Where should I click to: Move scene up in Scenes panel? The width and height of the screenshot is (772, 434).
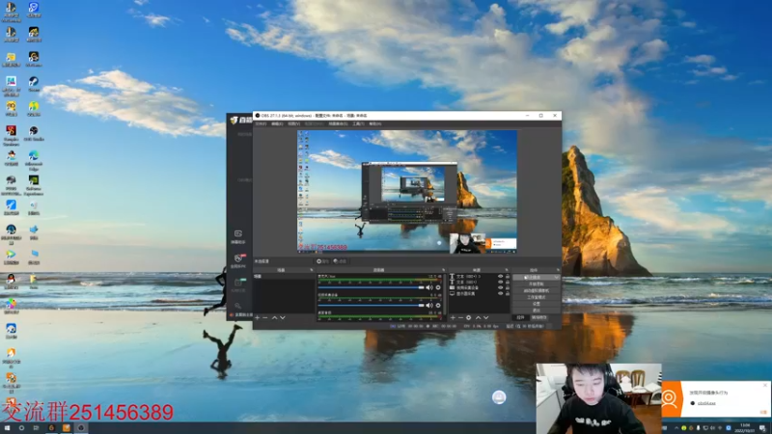pyautogui.click(x=275, y=318)
